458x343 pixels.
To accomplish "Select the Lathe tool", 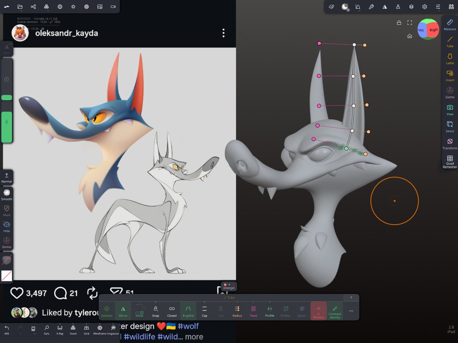I will (450, 59).
